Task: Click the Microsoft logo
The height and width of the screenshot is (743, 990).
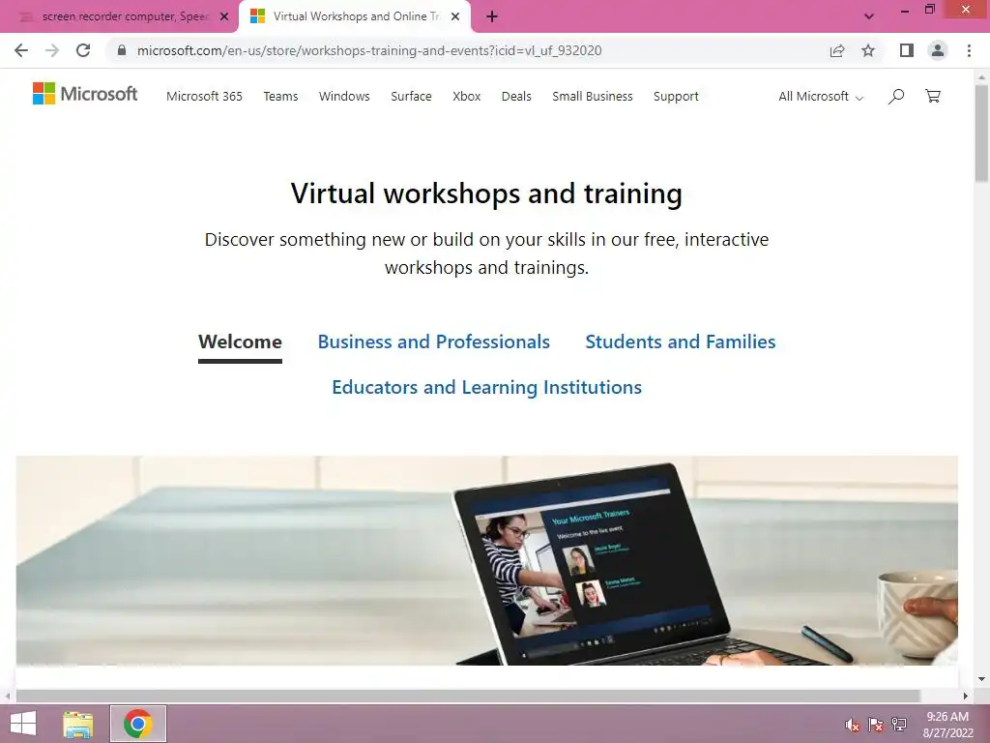Action: 85,94
